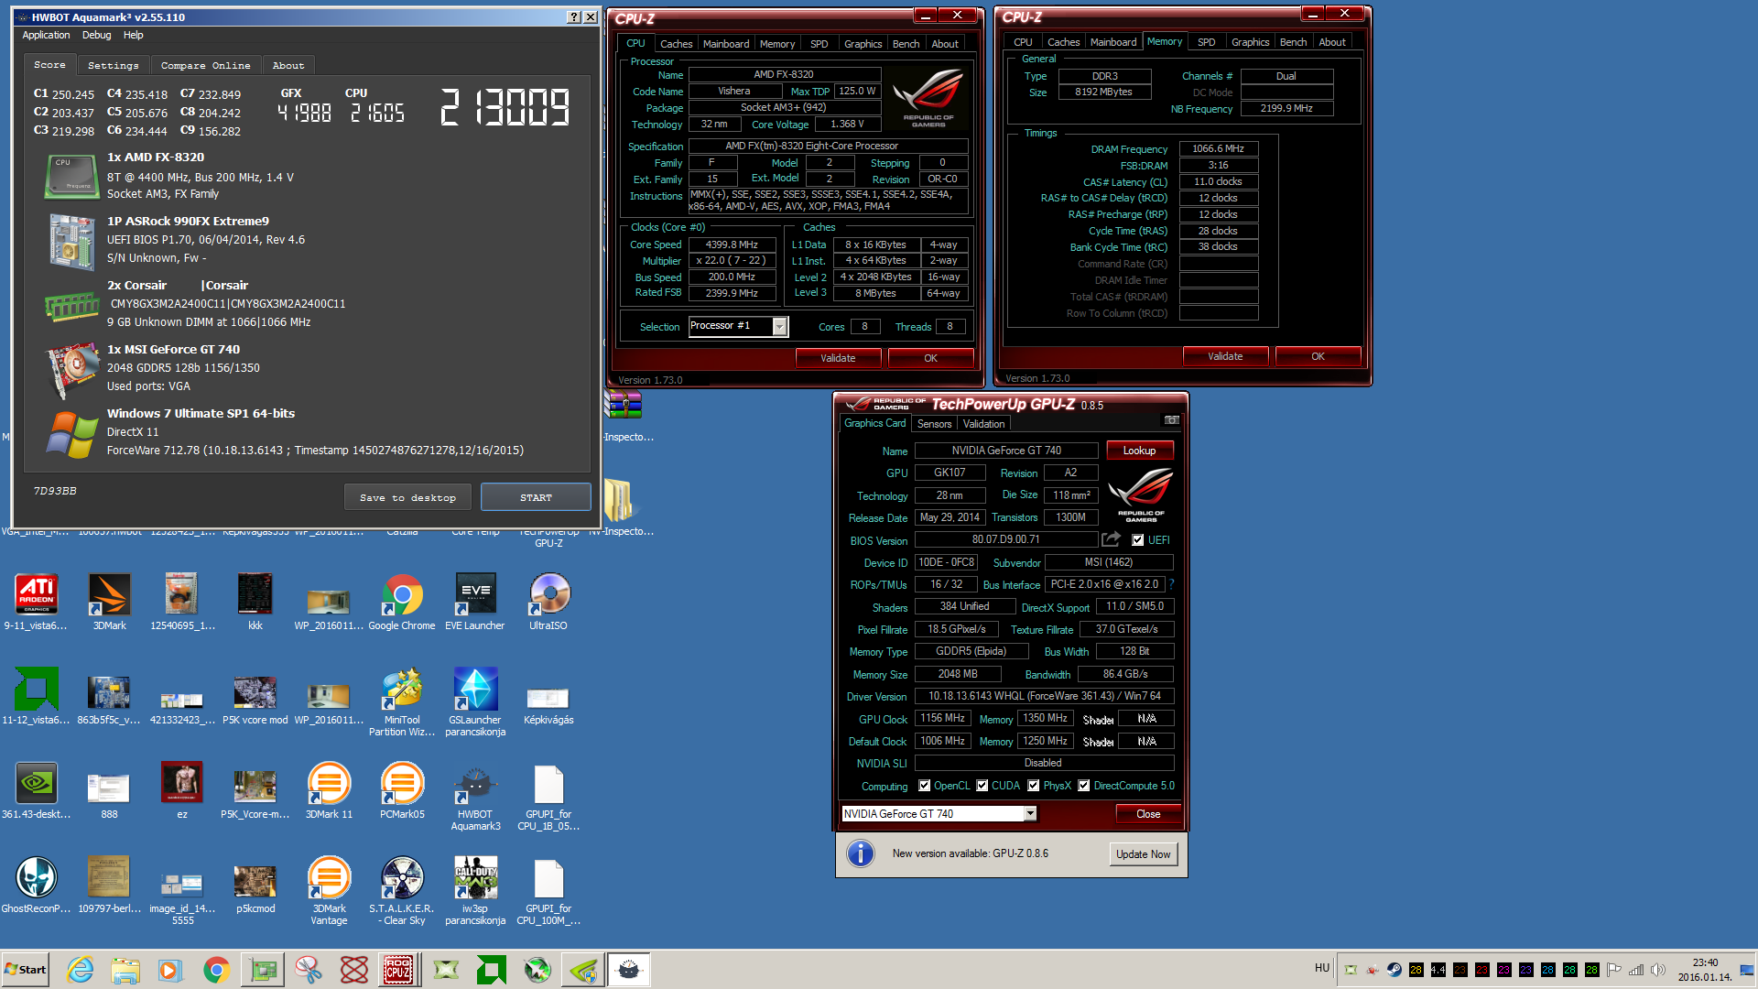Open the 361.43-desktop NVIDIA driver icon

(x=36, y=790)
